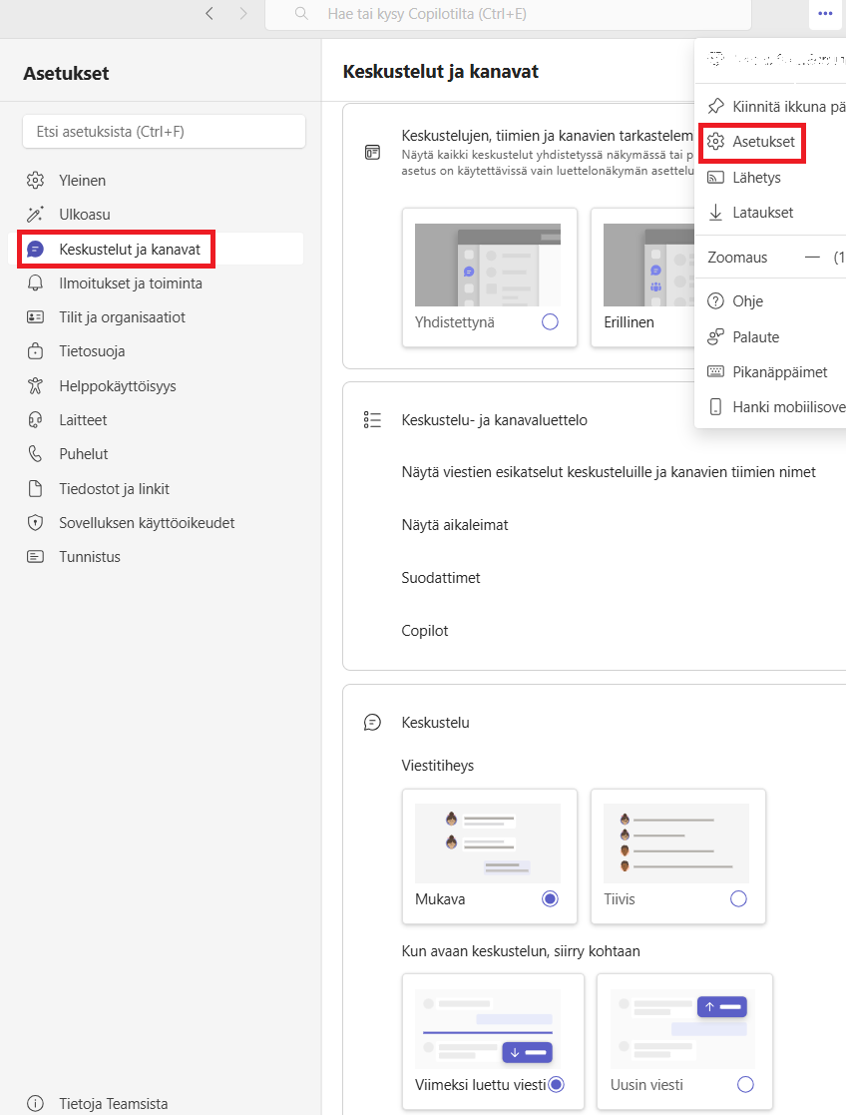The height and width of the screenshot is (1115, 846).
Task: Click the pin icon for Kiinnitä ikkuna
Action: tap(716, 106)
